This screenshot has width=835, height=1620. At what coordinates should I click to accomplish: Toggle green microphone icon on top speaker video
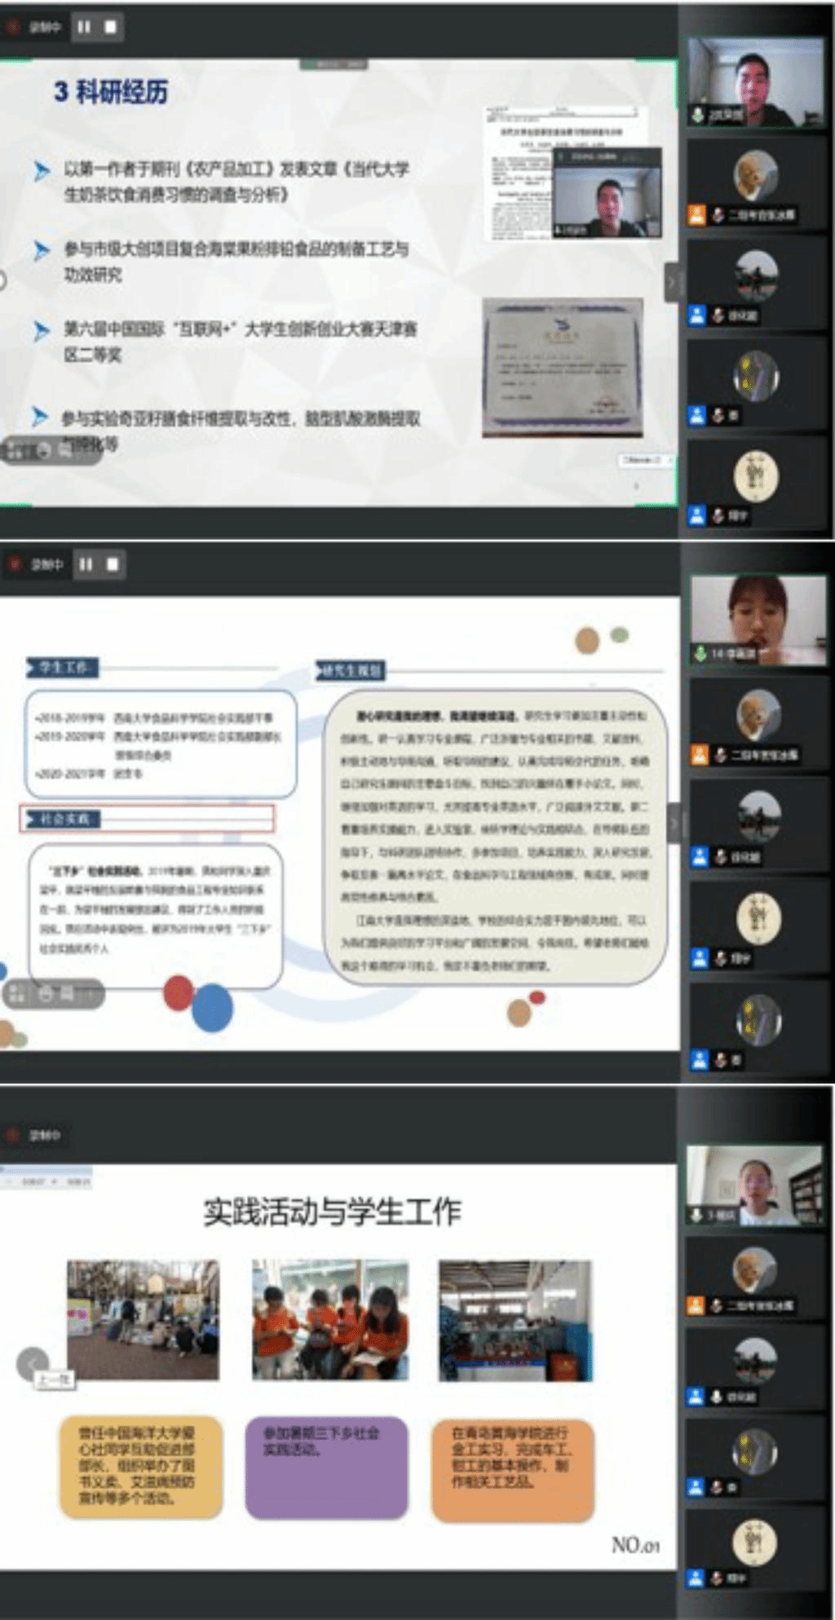point(698,115)
